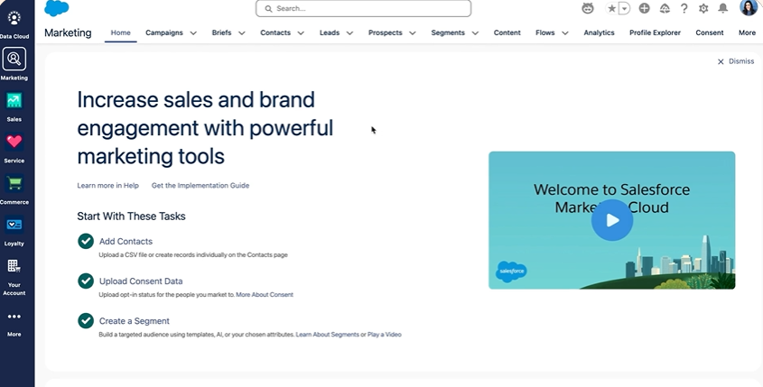Click the Start With These Tasks heading
Image resolution: width=763 pixels, height=387 pixels.
(x=132, y=217)
